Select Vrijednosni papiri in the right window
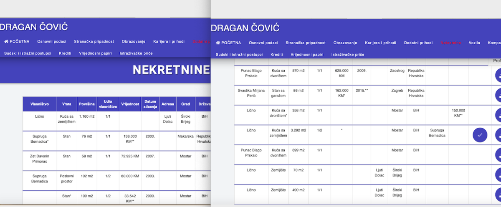Viewport: 501px width, 207px height. (x=307, y=54)
